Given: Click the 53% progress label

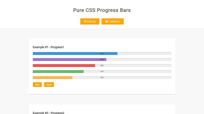Looking at the screenshot, I should click(x=102, y=60).
